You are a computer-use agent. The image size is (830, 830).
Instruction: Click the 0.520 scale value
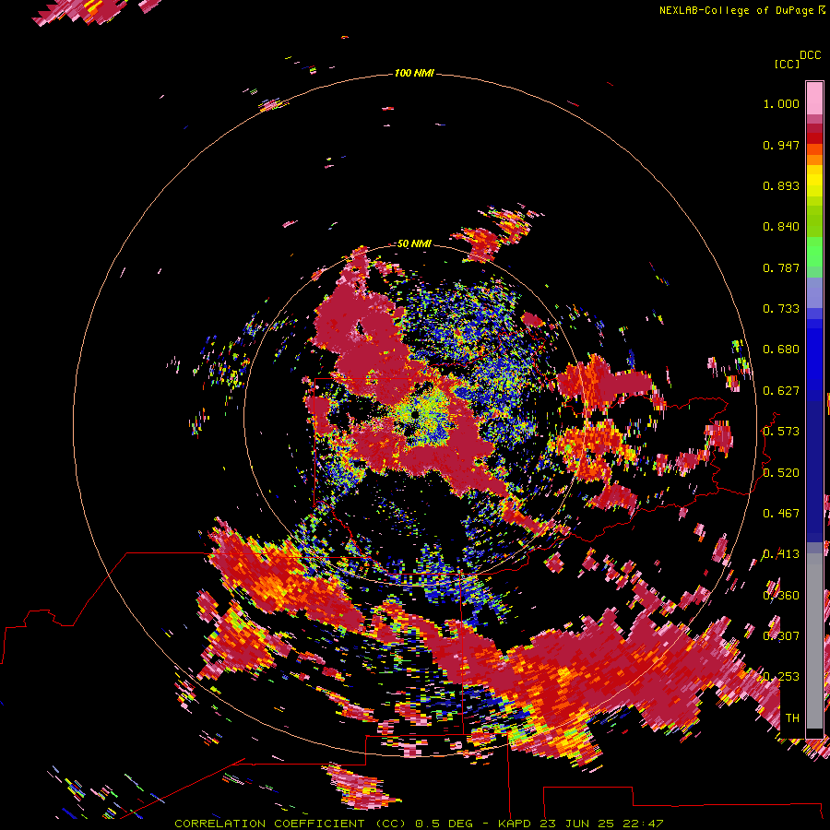[781, 473]
